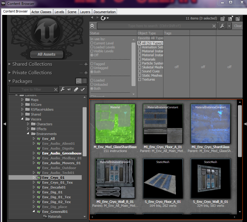
Task: Add a new Shared Collection with plus
Action: pyautogui.click(x=86, y=64)
